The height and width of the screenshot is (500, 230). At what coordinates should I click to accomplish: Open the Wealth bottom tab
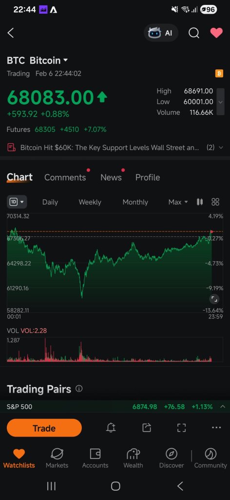[134, 458]
